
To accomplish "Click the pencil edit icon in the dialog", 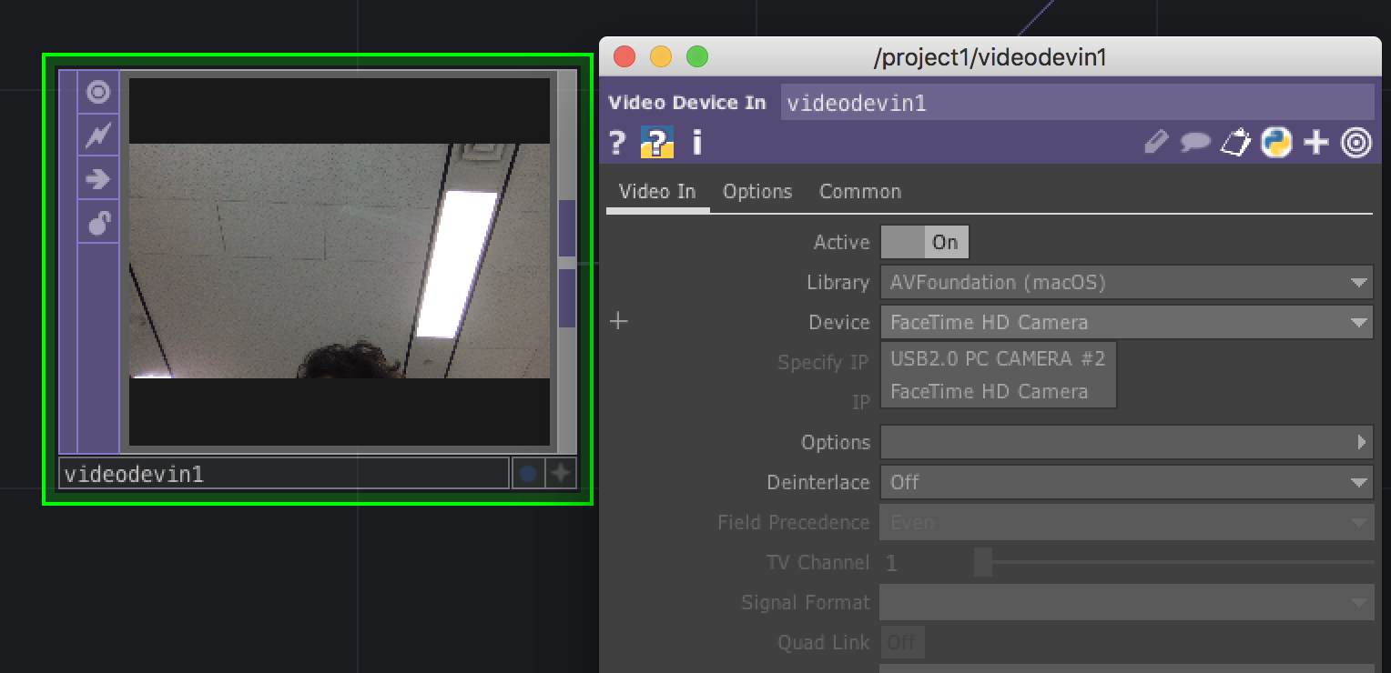I will 1155,142.
